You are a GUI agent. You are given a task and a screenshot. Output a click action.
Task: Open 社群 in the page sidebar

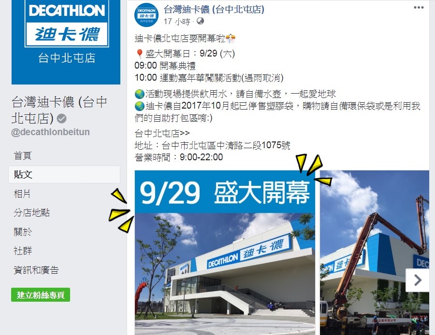(23, 251)
